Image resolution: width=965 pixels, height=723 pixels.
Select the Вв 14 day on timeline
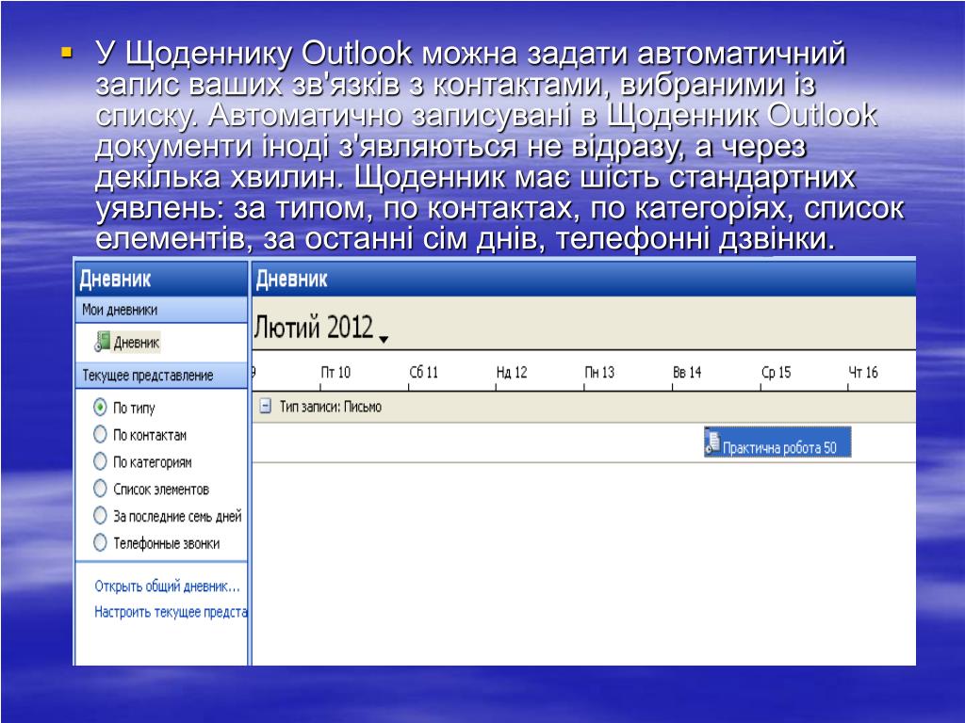687,372
